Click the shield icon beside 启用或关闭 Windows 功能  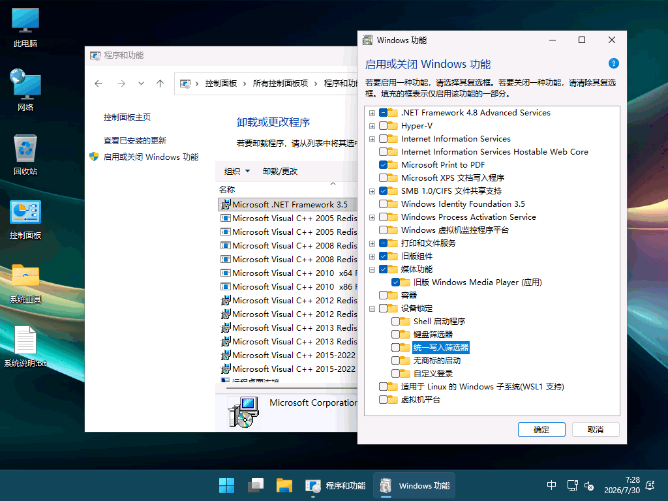(x=94, y=157)
